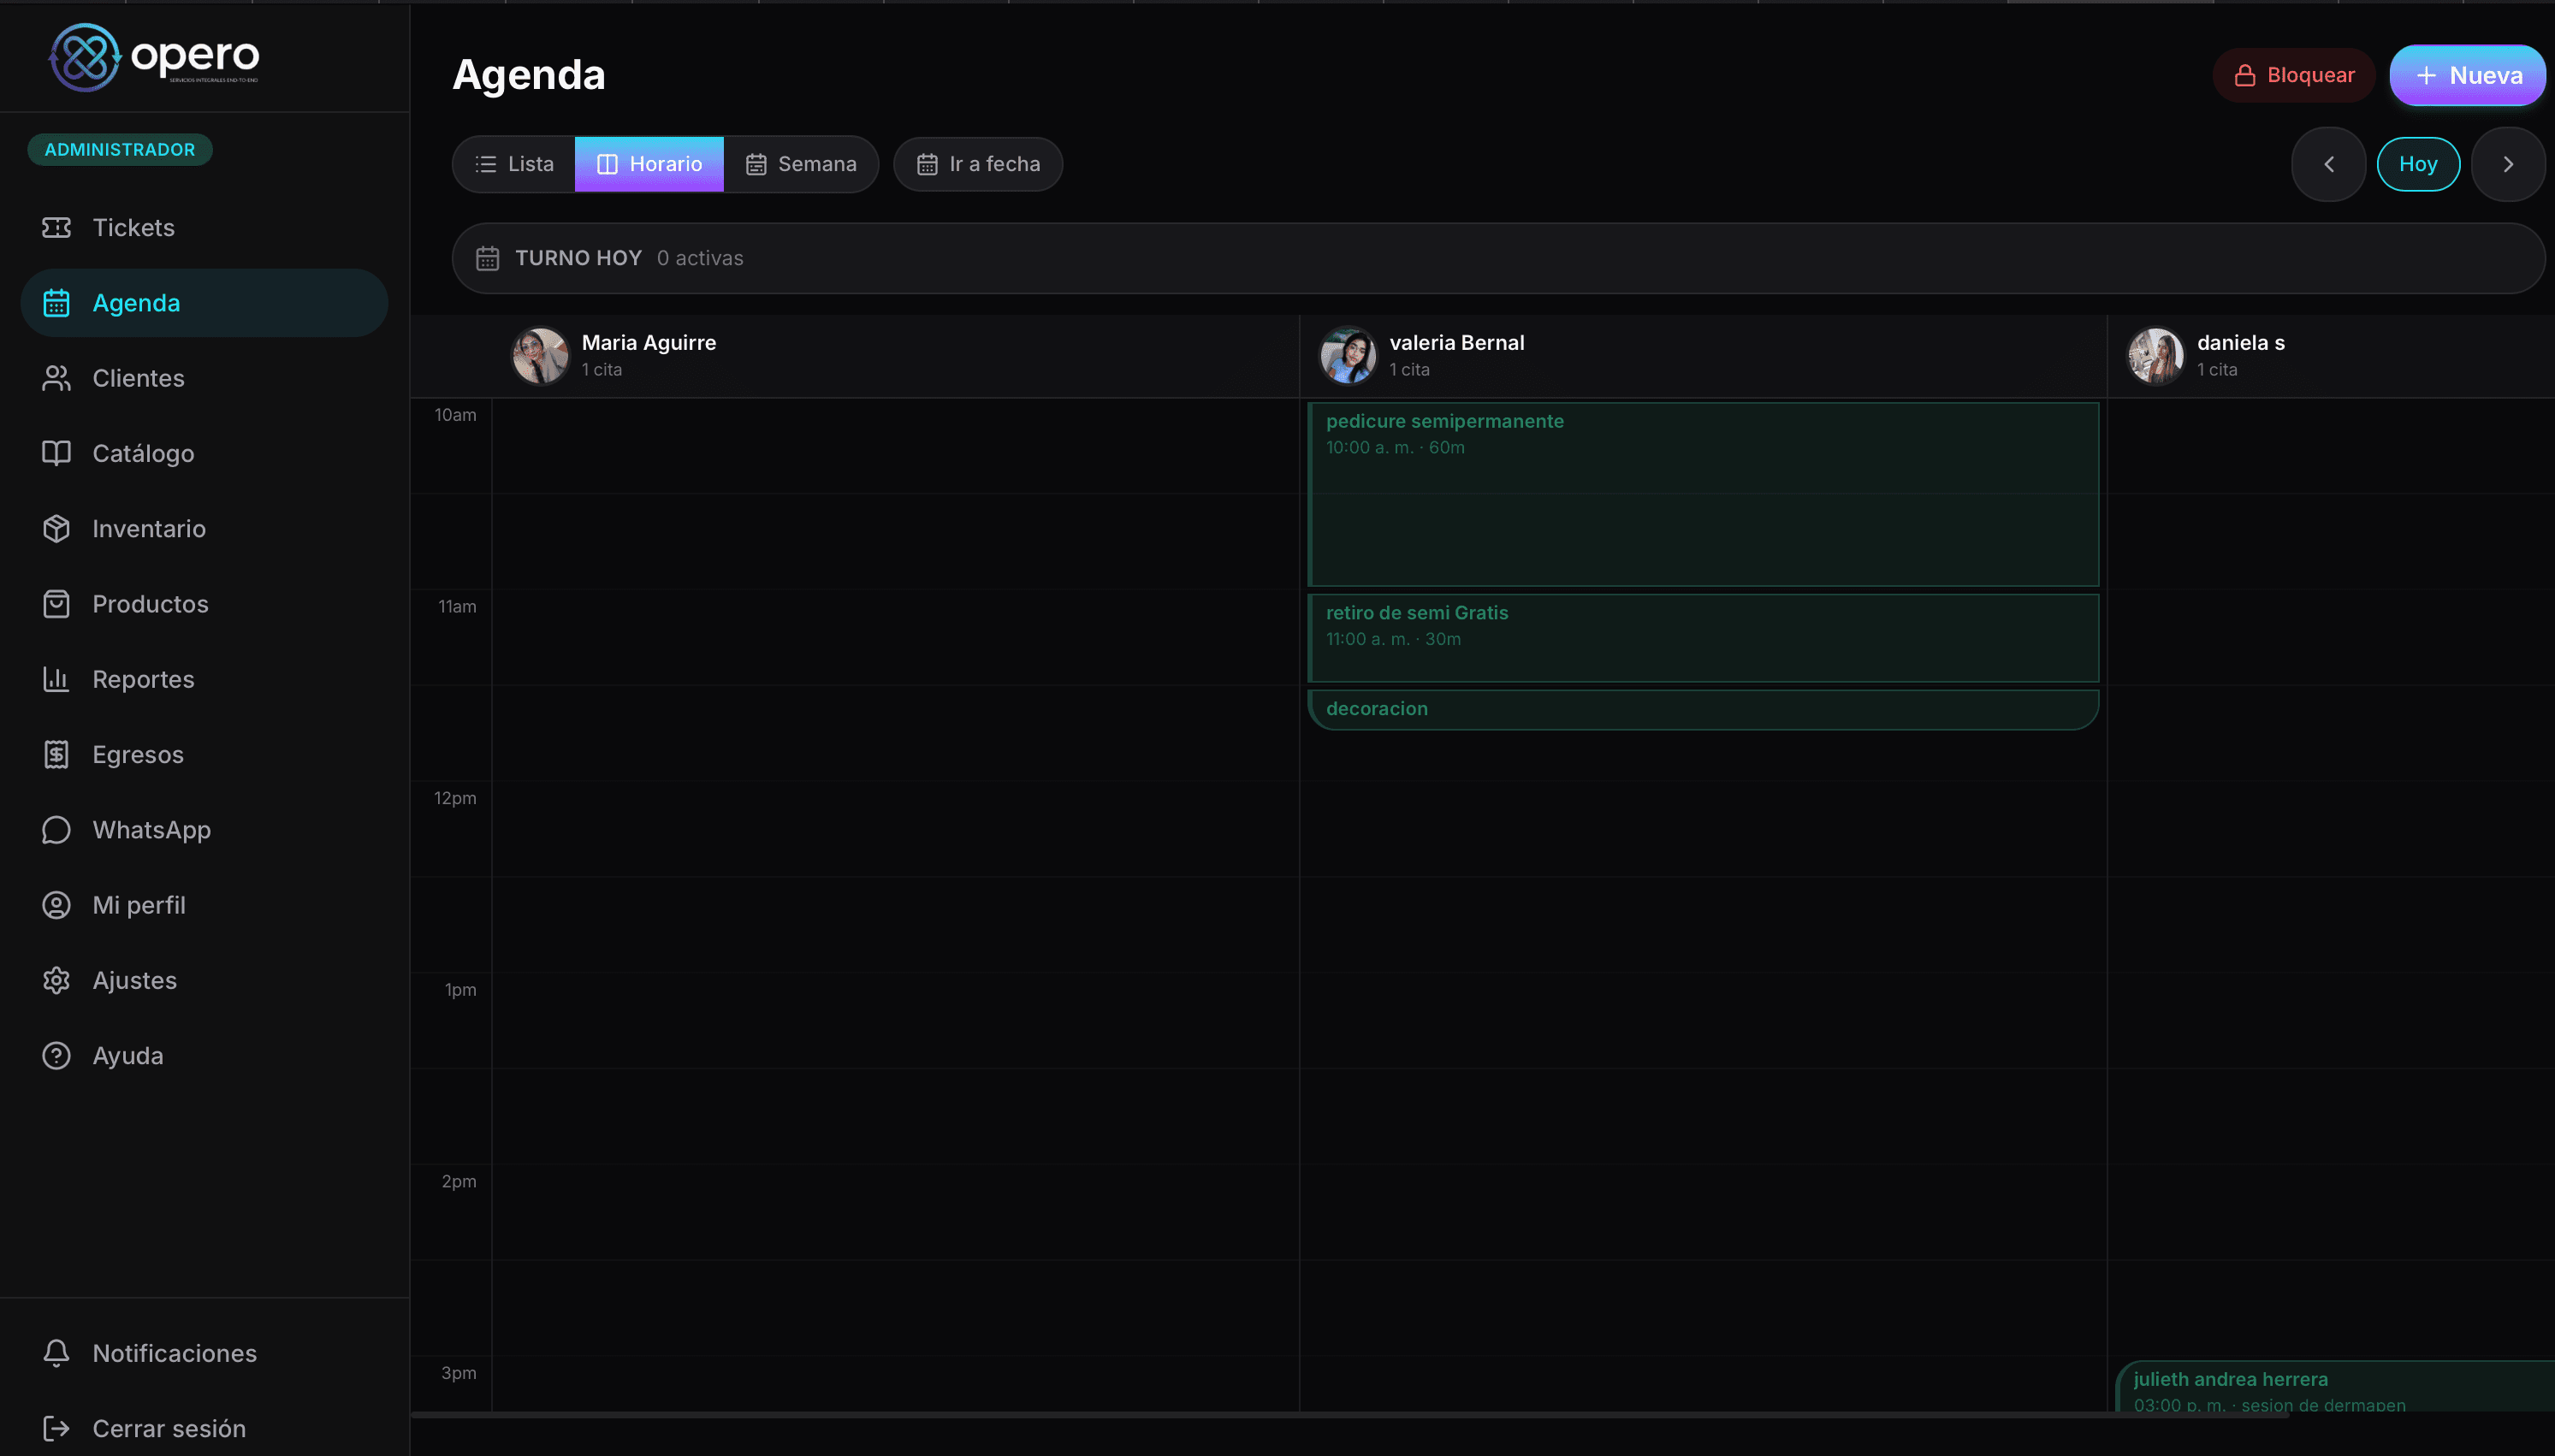Go to next day with right chevron
Viewport: 2555px width, 1456px height.
click(x=2507, y=164)
